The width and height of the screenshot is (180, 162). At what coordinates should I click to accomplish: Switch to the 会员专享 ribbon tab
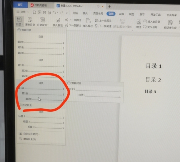click(172, 15)
